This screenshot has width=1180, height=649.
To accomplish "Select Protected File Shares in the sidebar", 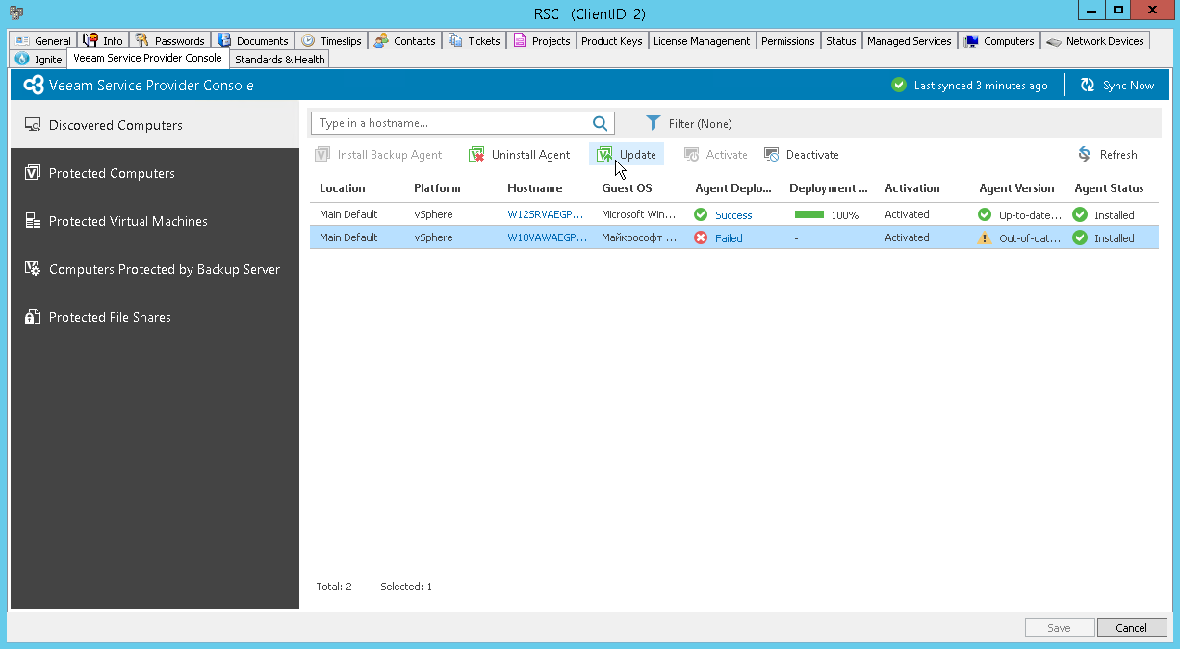I will 110,317.
